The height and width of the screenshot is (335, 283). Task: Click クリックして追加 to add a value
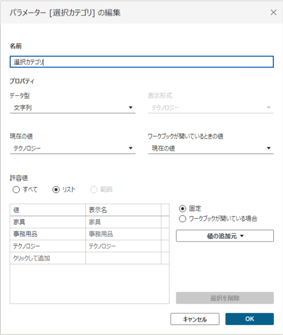point(47,258)
